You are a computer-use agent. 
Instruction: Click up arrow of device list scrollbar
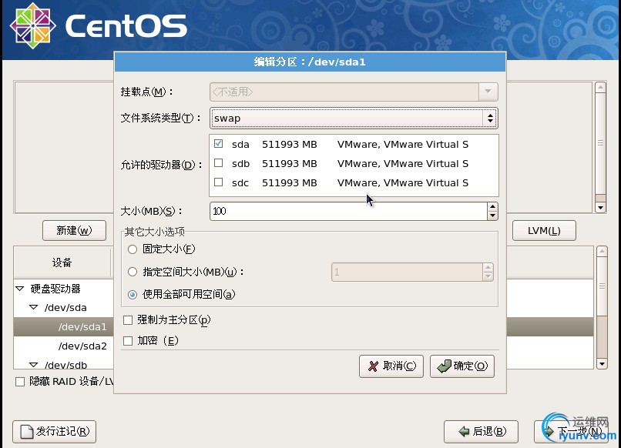click(602, 251)
